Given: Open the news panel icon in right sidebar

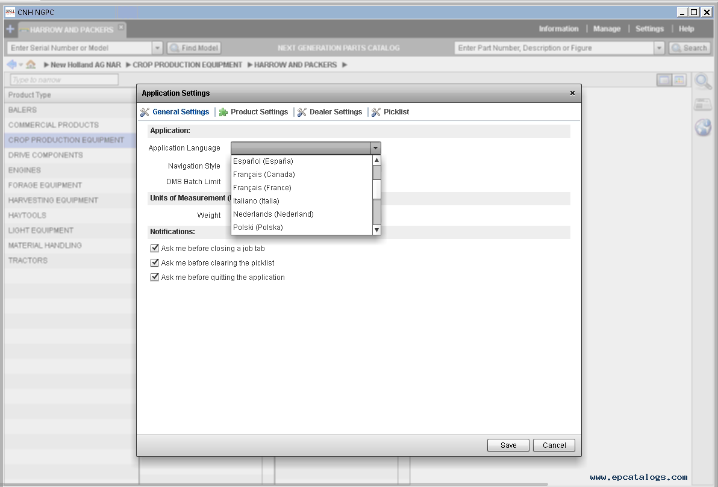Looking at the screenshot, I should [702, 104].
